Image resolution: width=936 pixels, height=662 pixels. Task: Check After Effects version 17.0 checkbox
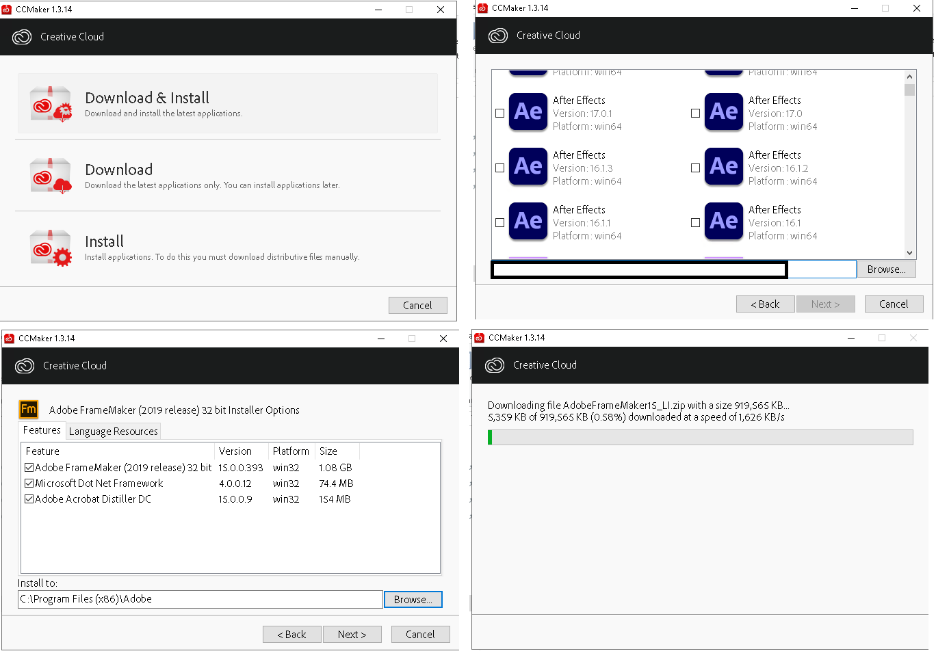pos(696,114)
